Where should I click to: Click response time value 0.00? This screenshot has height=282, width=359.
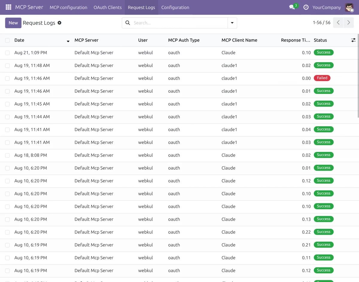[306, 78]
